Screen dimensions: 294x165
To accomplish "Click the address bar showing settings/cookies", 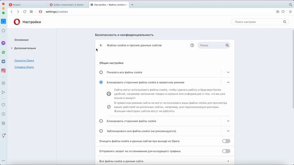I will point(57,11).
